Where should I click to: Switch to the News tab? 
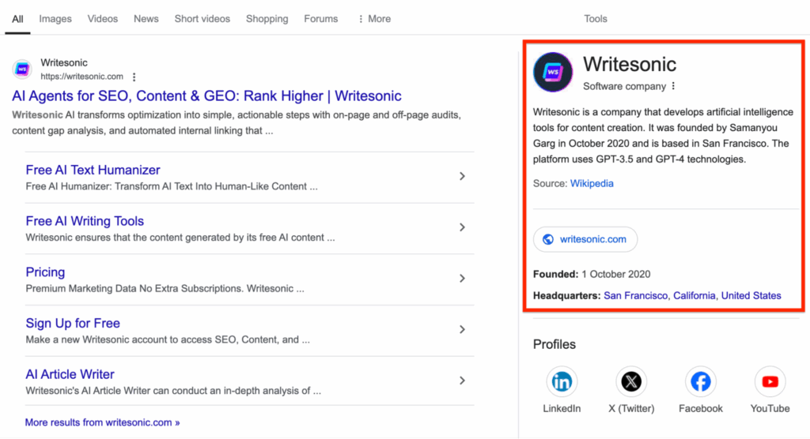[x=146, y=19]
